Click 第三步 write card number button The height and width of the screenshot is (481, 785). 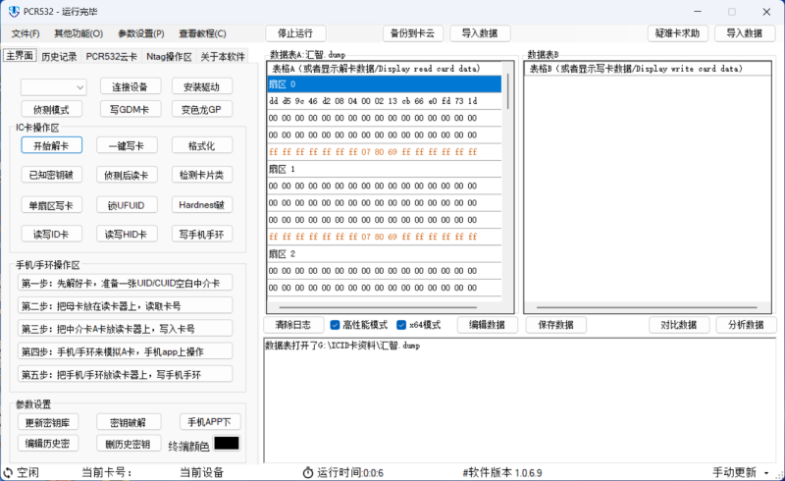click(x=126, y=329)
